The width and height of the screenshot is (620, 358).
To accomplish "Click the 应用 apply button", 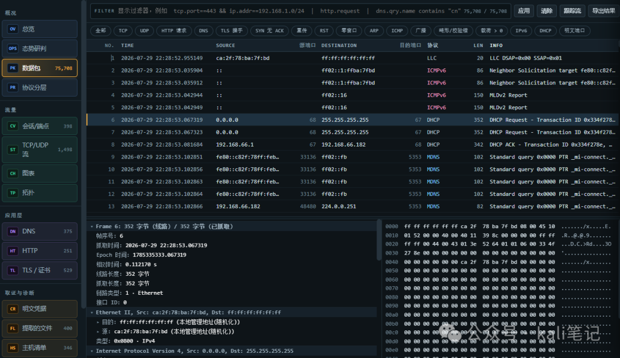I will click(x=524, y=11).
